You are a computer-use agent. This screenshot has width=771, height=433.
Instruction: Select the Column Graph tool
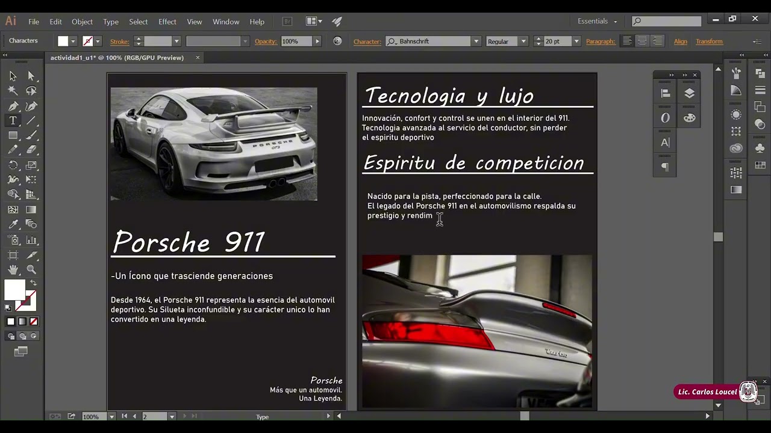[31, 239]
